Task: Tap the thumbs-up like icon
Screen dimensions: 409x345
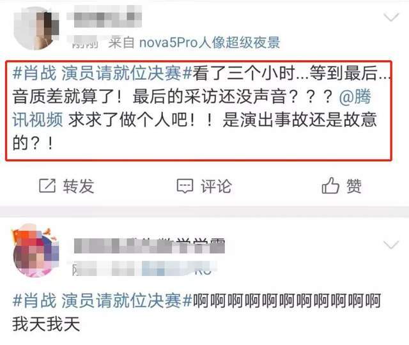Action: pyautogui.click(x=330, y=185)
